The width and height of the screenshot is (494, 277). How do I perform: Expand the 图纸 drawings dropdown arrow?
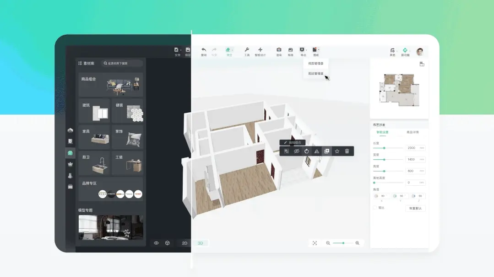319,50
